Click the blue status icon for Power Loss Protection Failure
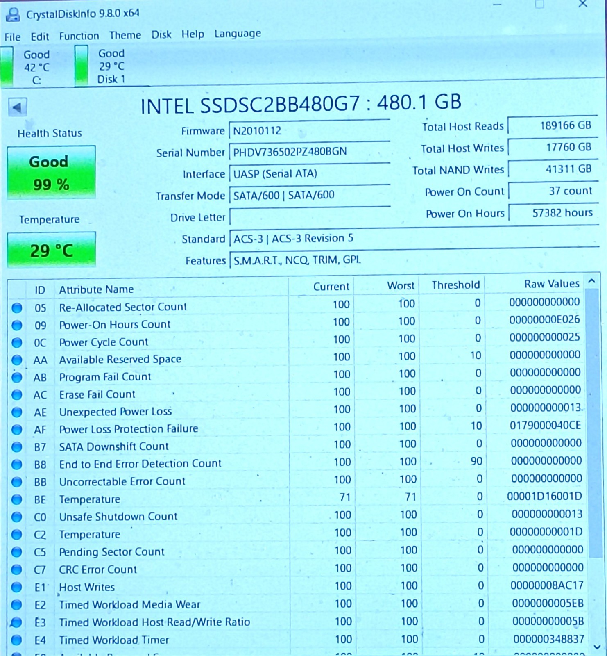Image resolution: width=607 pixels, height=656 pixels. [x=17, y=430]
